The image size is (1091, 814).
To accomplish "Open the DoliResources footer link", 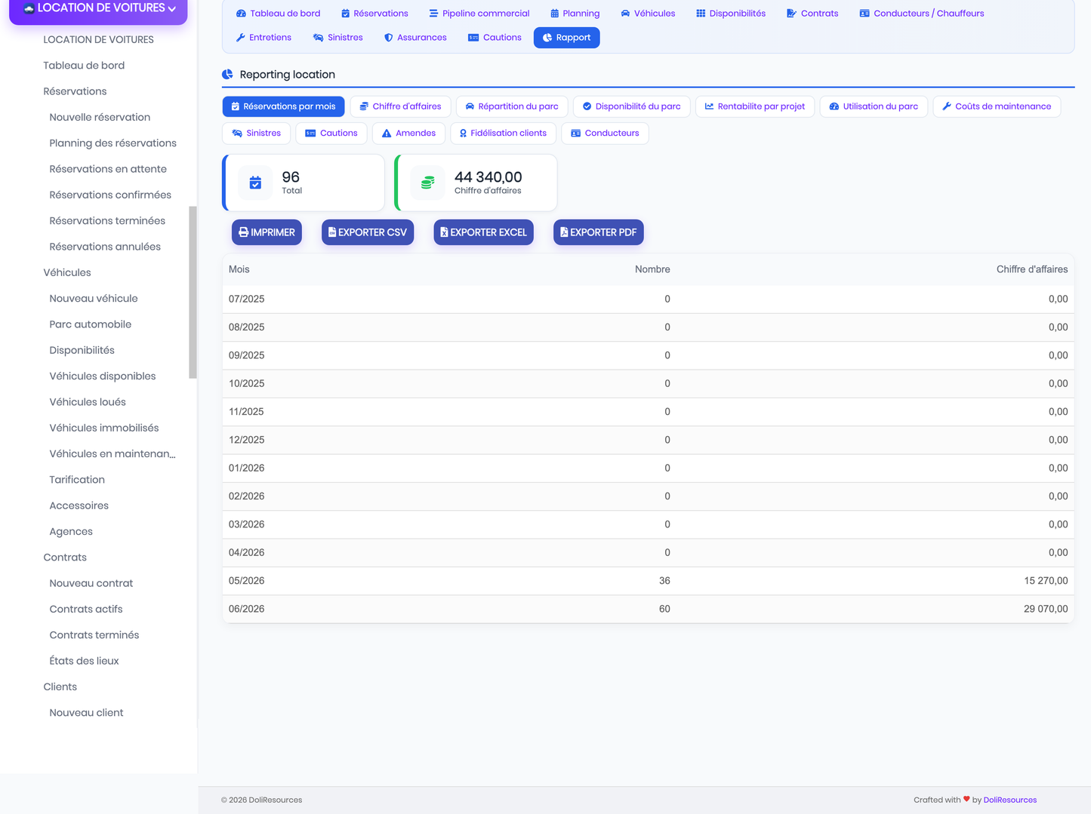I will [1009, 800].
